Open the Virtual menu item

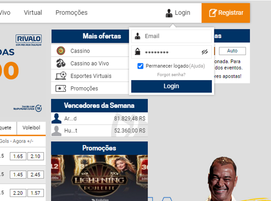pos(33,13)
